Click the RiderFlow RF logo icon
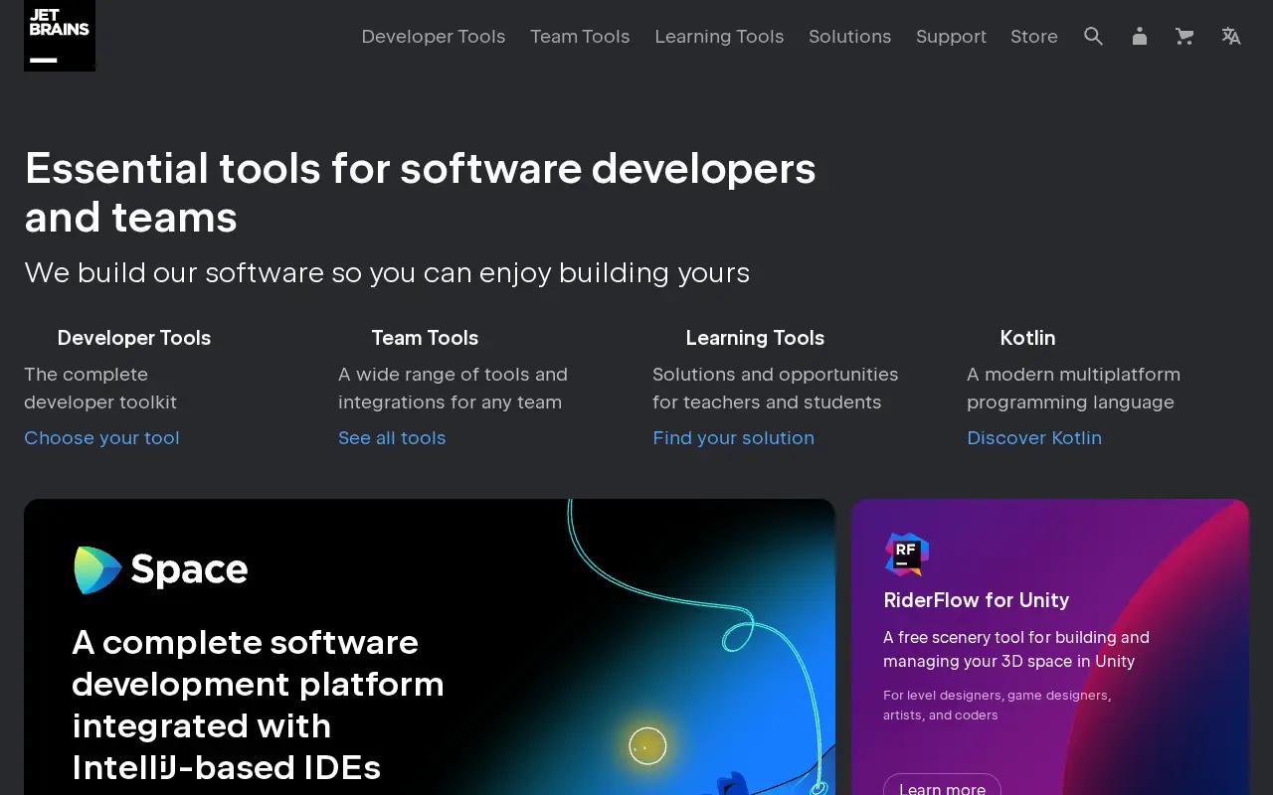The image size is (1273, 795). (x=906, y=554)
